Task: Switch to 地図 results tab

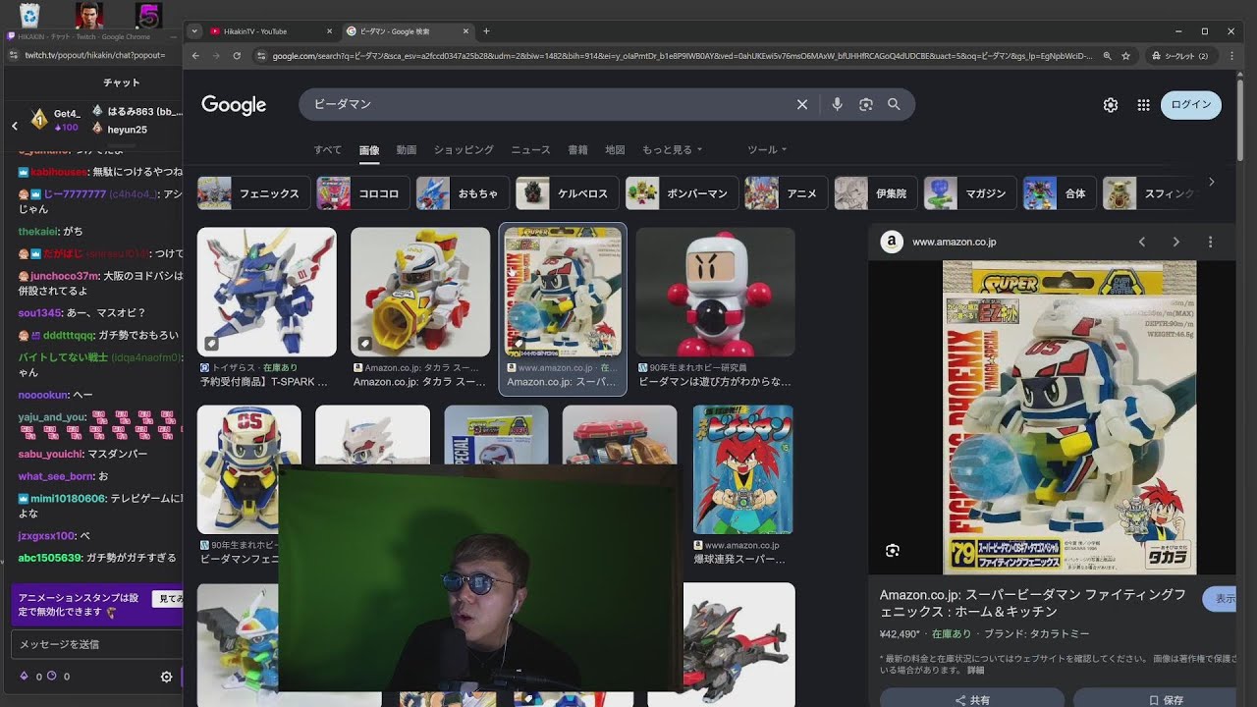Action: (x=615, y=150)
